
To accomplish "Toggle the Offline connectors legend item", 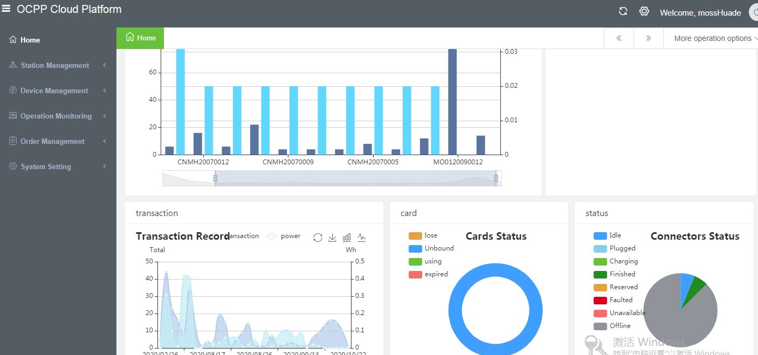I will [x=612, y=326].
